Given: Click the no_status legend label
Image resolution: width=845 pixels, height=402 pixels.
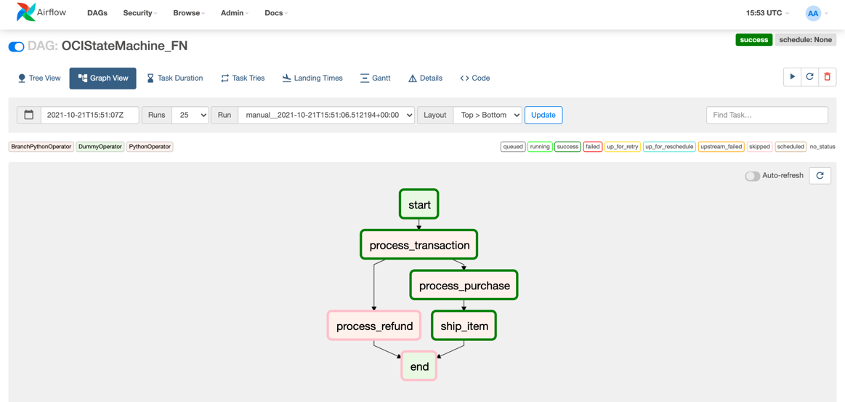Looking at the screenshot, I should click(822, 147).
